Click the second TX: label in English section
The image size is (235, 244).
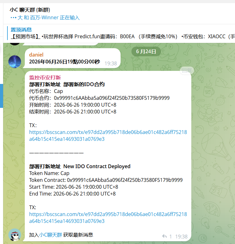33,208
